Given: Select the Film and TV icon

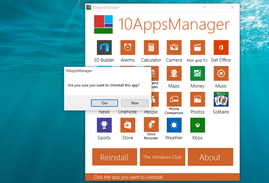Looking at the screenshot, I should point(197,47).
